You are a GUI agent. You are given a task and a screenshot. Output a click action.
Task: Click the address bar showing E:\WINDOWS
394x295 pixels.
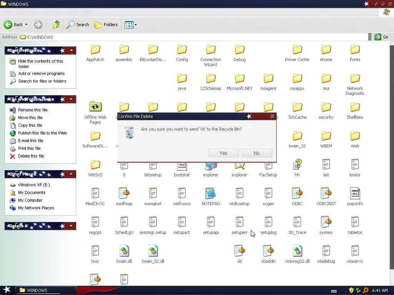(194, 37)
